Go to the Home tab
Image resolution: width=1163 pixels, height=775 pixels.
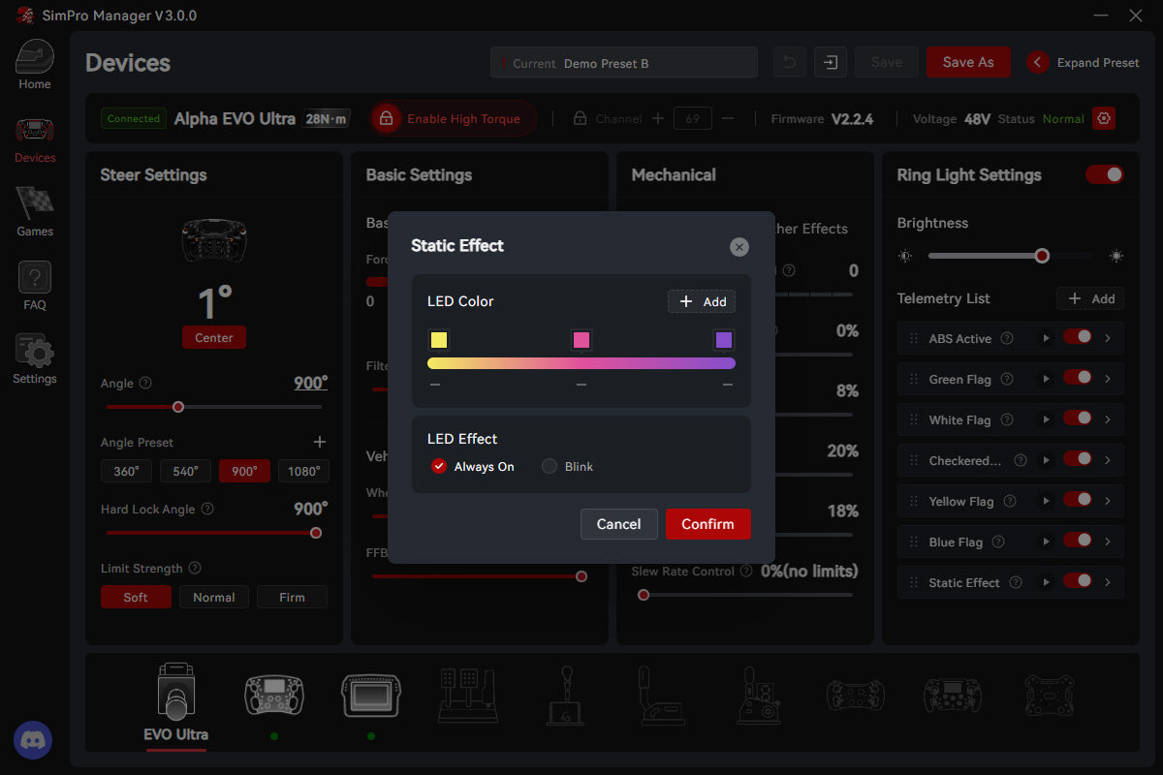[x=35, y=64]
